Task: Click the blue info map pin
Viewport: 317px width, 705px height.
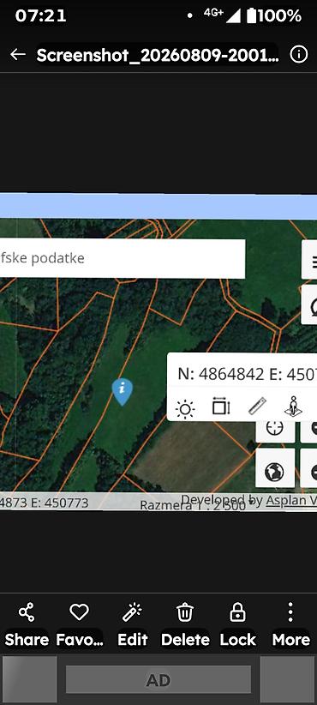Action: 123,392
